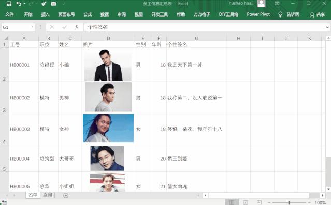
Task: Click the horizontal scrollbar left arrow
Action: (205, 195)
